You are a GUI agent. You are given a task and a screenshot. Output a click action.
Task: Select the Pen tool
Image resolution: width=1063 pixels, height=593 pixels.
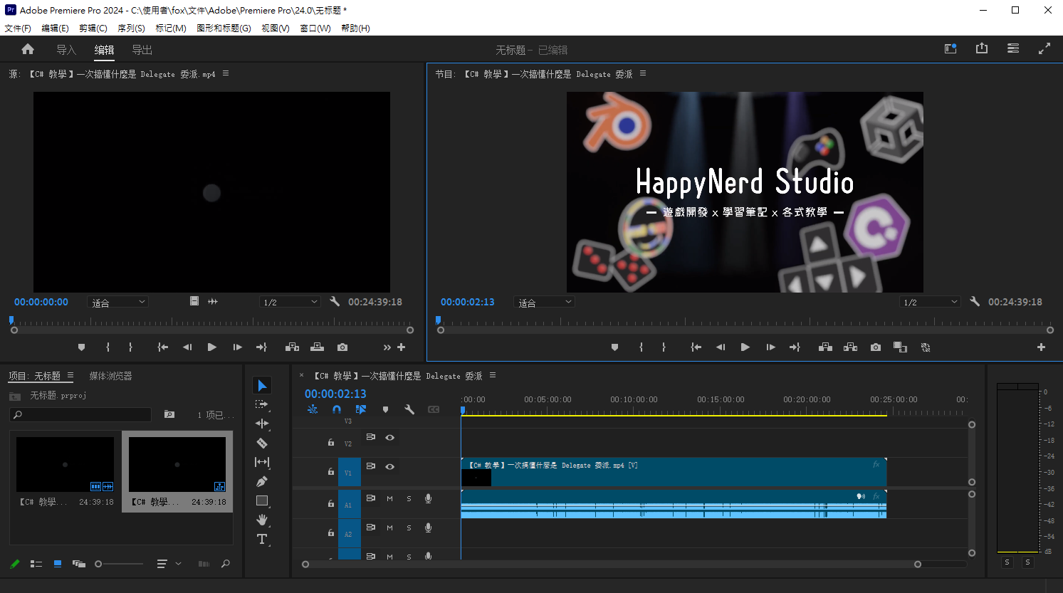[x=262, y=481]
